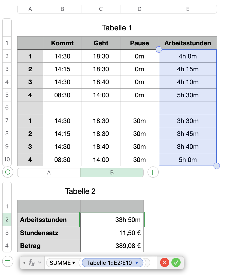Cancel formula editing with red X
The image size is (228, 275).
[x=164, y=263]
